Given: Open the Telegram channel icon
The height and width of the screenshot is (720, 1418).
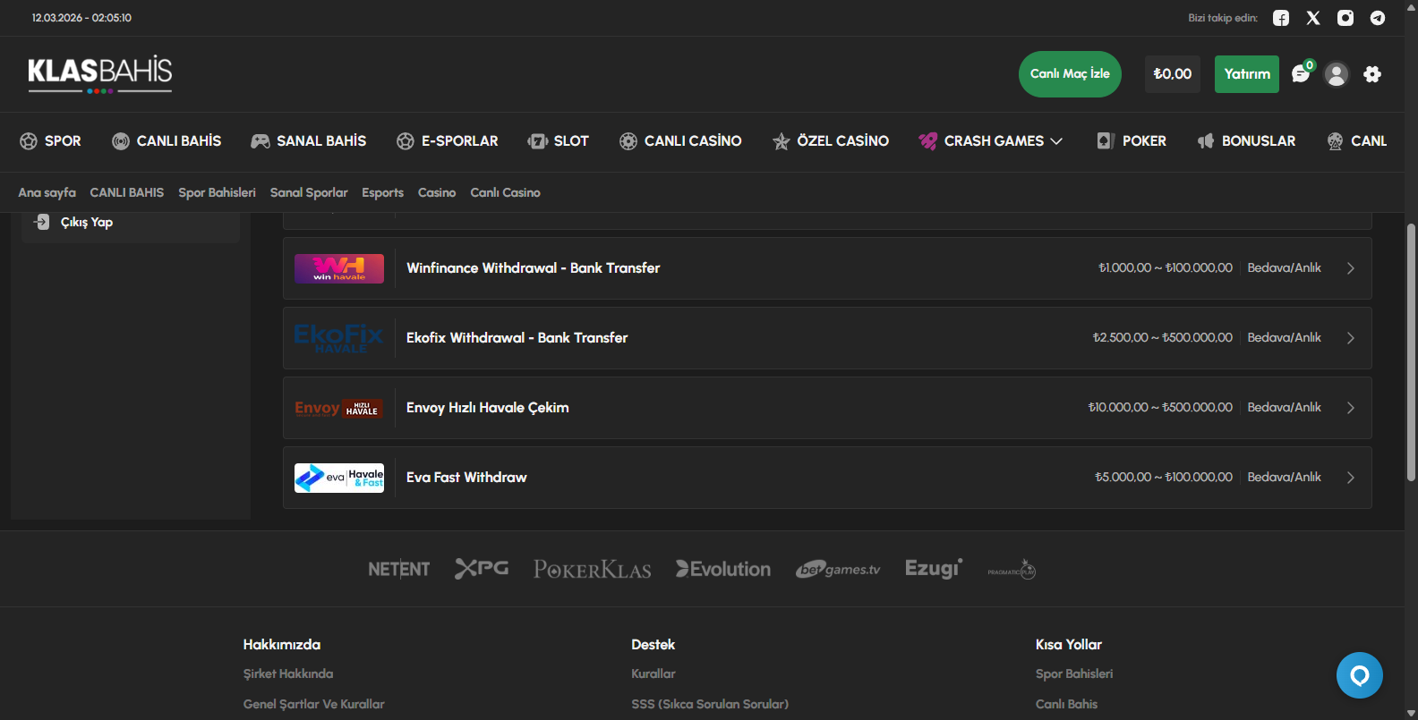Looking at the screenshot, I should 1378,18.
